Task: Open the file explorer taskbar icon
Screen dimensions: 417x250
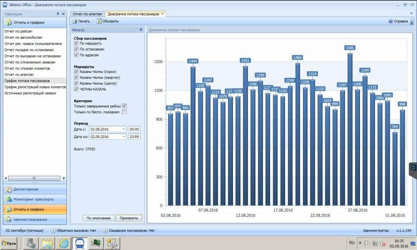Action: click(48, 243)
